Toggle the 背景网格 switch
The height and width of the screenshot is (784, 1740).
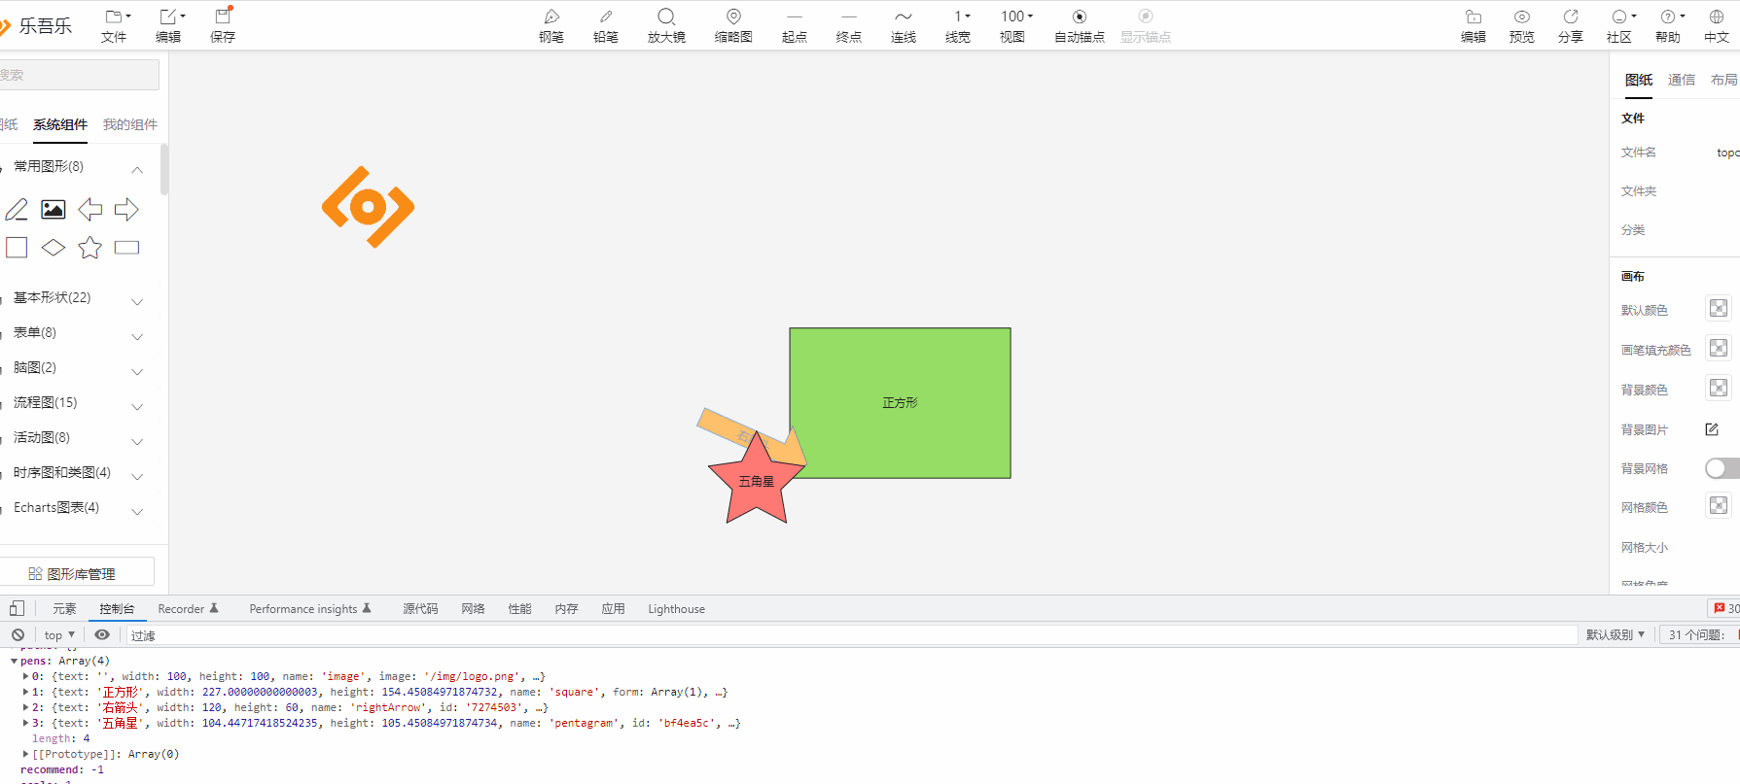click(1722, 468)
